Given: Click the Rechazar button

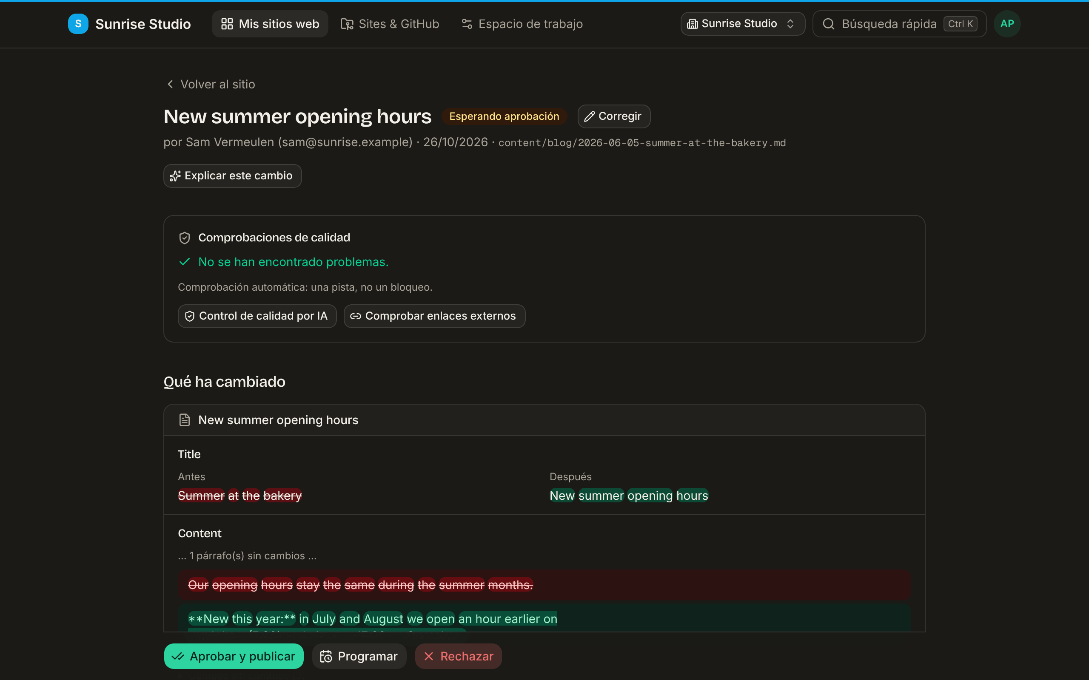Looking at the screenshot, I should point(458,656).
